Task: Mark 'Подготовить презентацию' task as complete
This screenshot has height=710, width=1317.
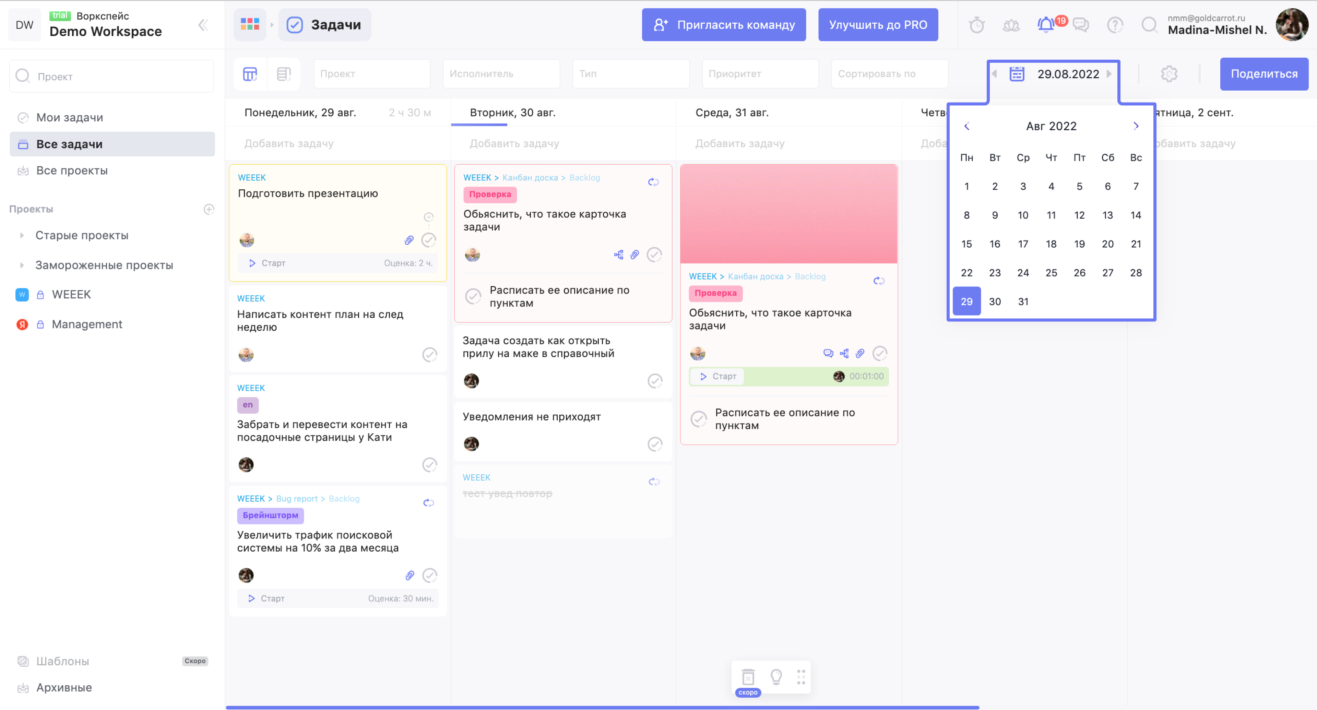Action: (x=428, y=240)
